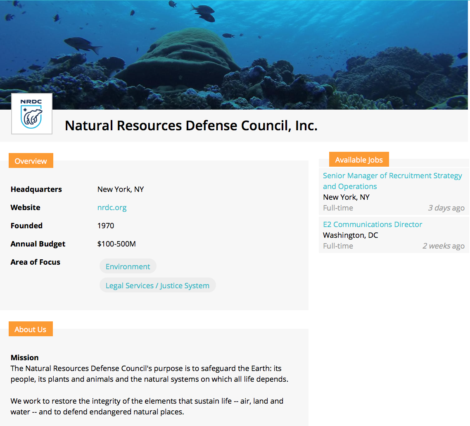Click the New York, NY job location

pos(346,197)
